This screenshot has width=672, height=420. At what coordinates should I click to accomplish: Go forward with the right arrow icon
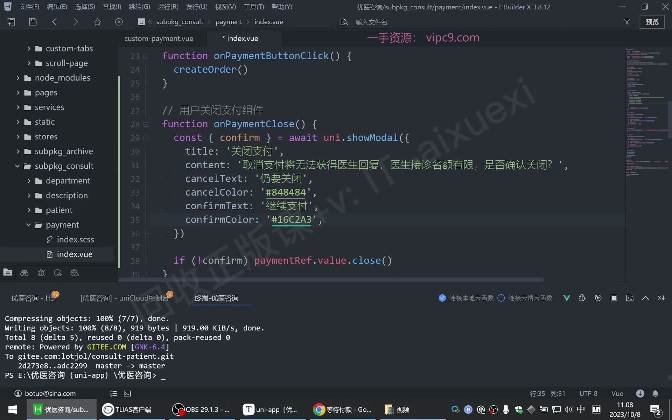[x=76, y=22]
